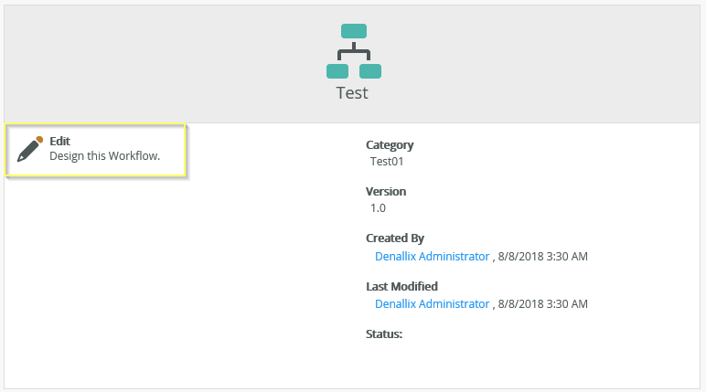Click the Created By timestamp 8/8/2018 3:30 AM
This screenshot has height=392, width=706.
tap(542, 257)
